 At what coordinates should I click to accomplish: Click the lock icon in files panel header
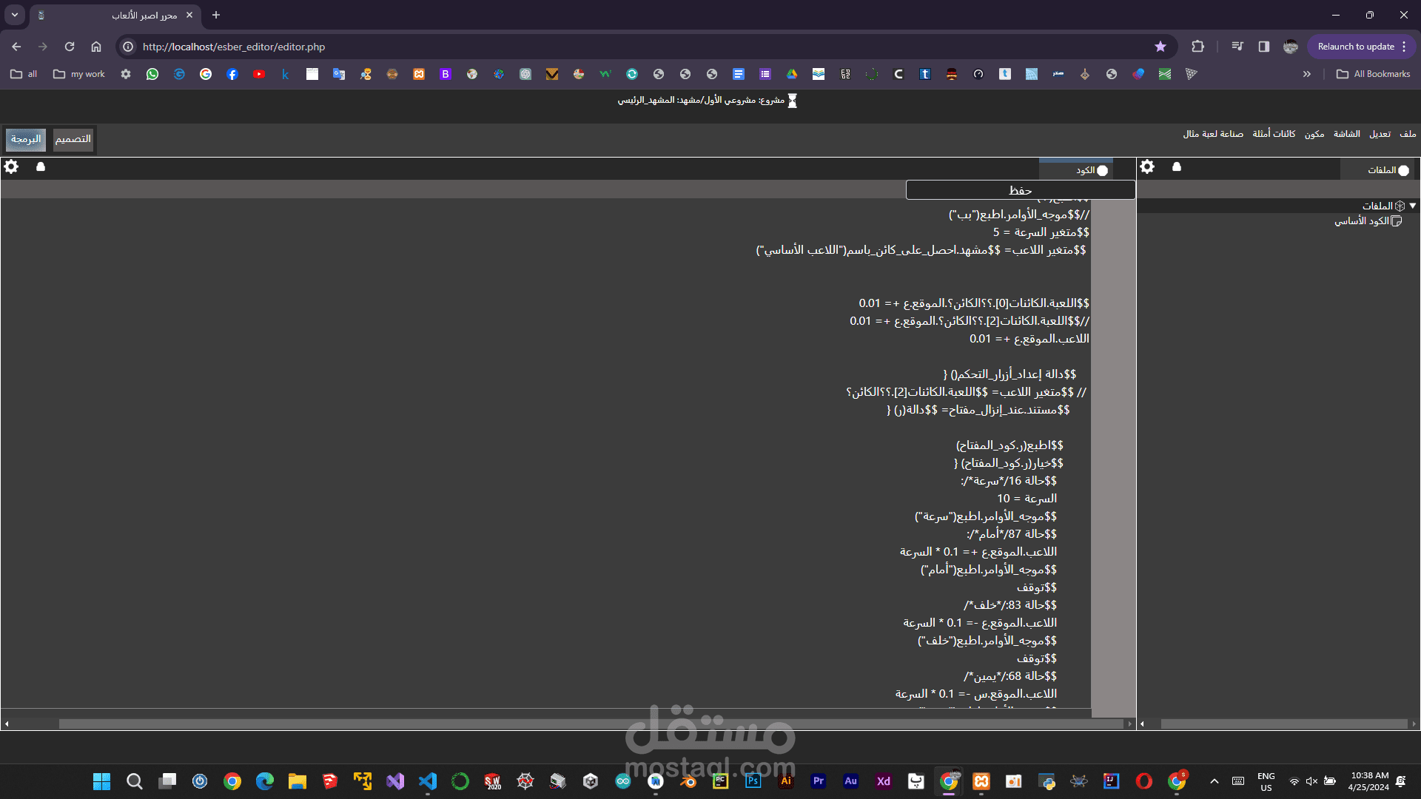1177,167
